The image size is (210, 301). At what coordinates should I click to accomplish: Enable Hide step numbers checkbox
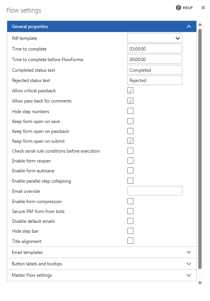pyautogui.click(x=130, y=111)
